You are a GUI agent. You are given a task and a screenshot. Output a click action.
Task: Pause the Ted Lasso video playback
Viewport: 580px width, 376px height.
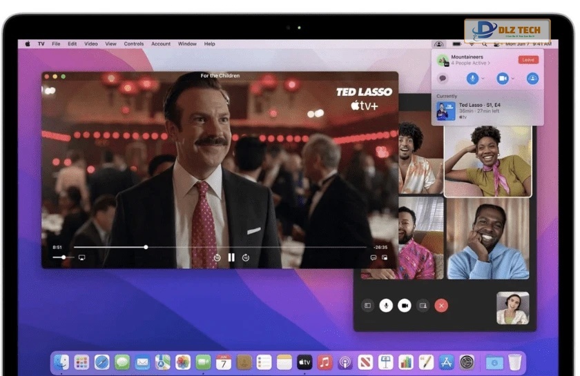click(231, 257)
